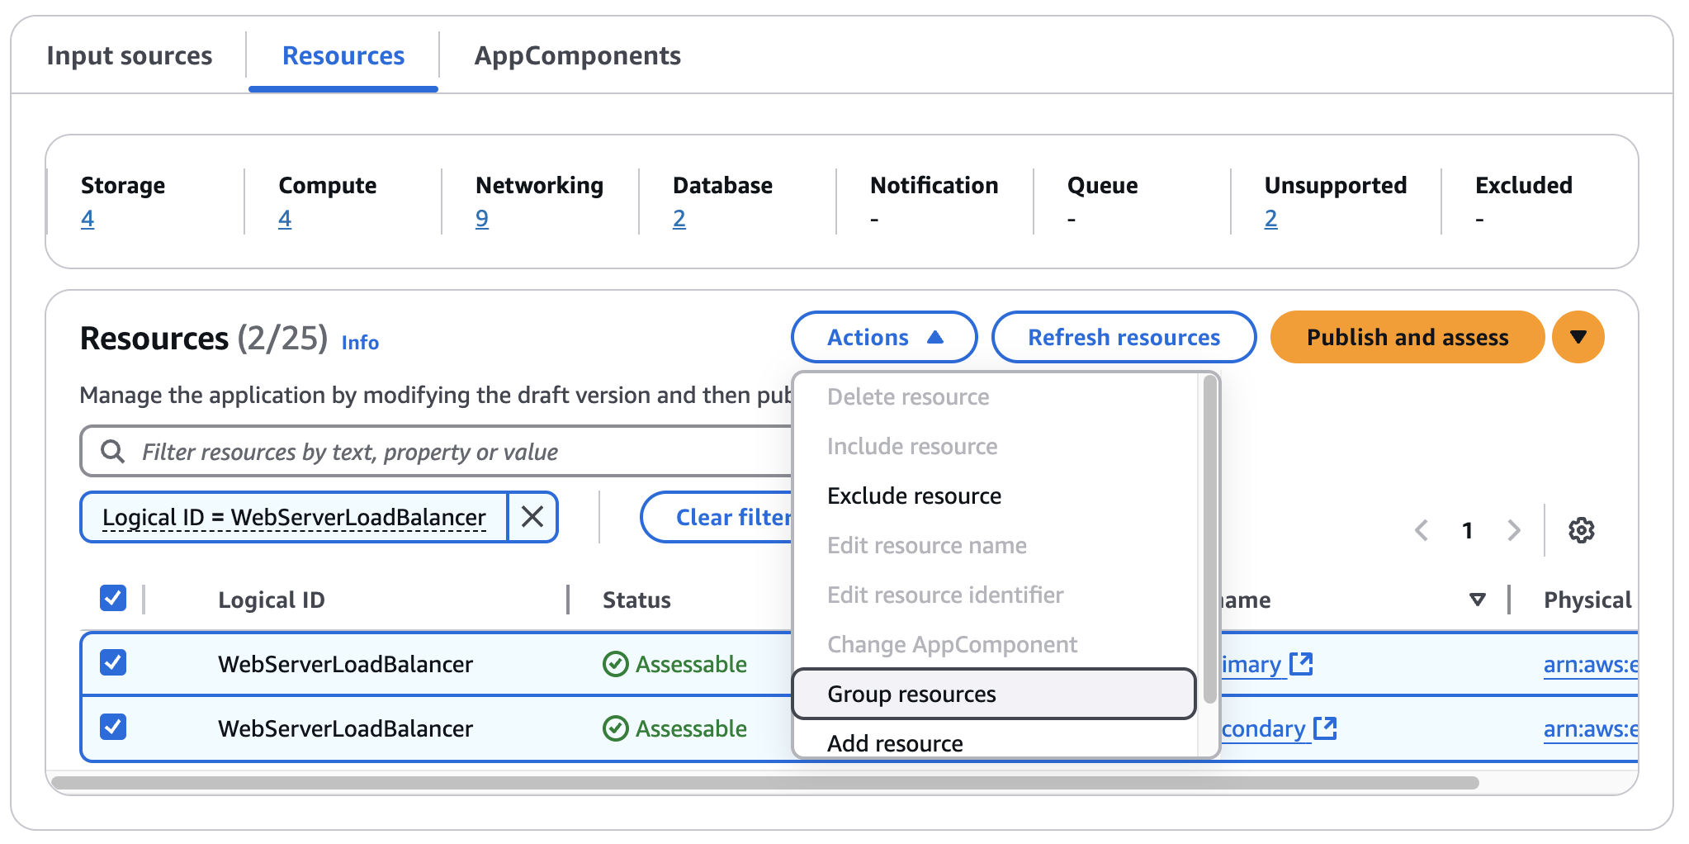Open extra options arrow beside Publish and assess
Screen dimensions: 1689x844
click(x=1578, y=337)
